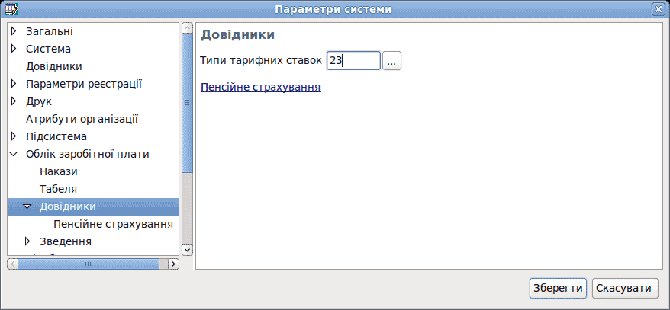
Task: Expand the Загальні tree node
Action: pyautogui.click(x=14, y=31)
